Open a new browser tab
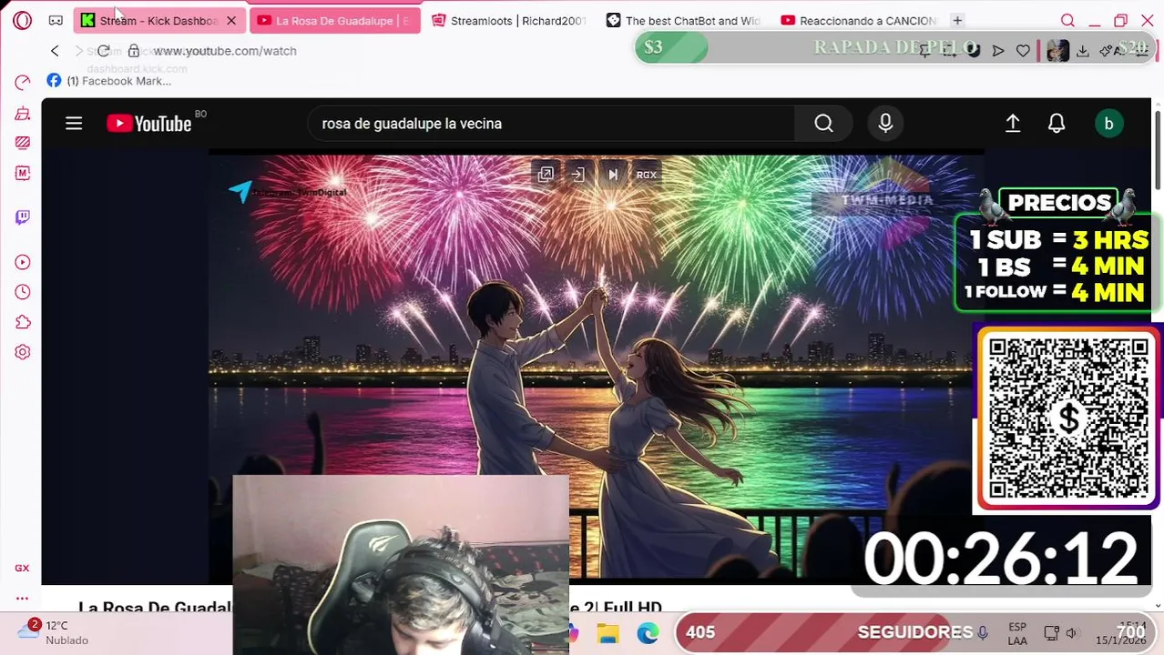Screen dimensions: 1164x655 pyautogui.click(x=957, y=20)
